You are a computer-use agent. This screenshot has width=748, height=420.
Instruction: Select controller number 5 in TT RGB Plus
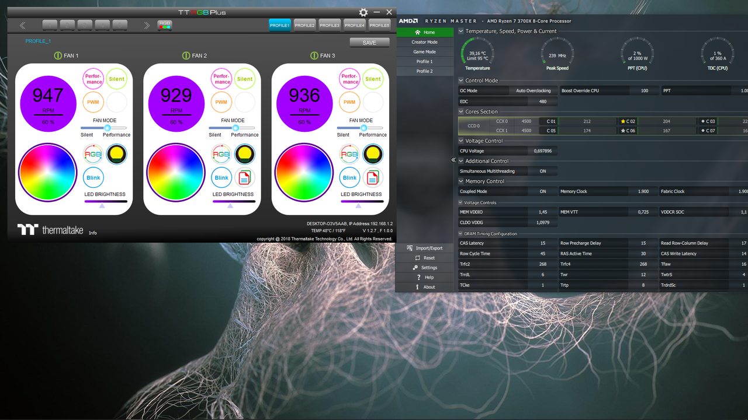(x=120, y=25)
